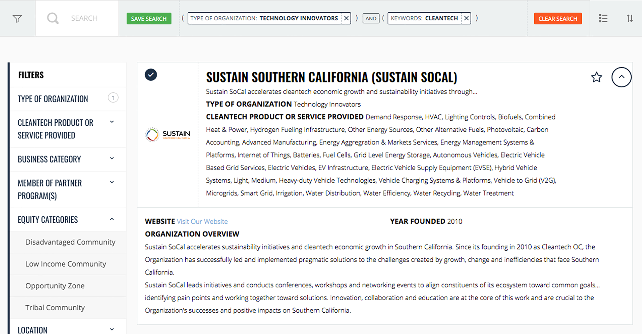Click the Sustain SoCal logo thumbnail
The width and height of the screenshot is (642, 334).
pyautogui.click(x=168, y=134)
